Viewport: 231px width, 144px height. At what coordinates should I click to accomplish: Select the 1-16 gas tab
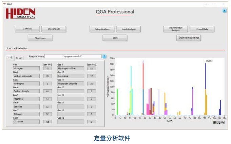[x=10, y=58]
